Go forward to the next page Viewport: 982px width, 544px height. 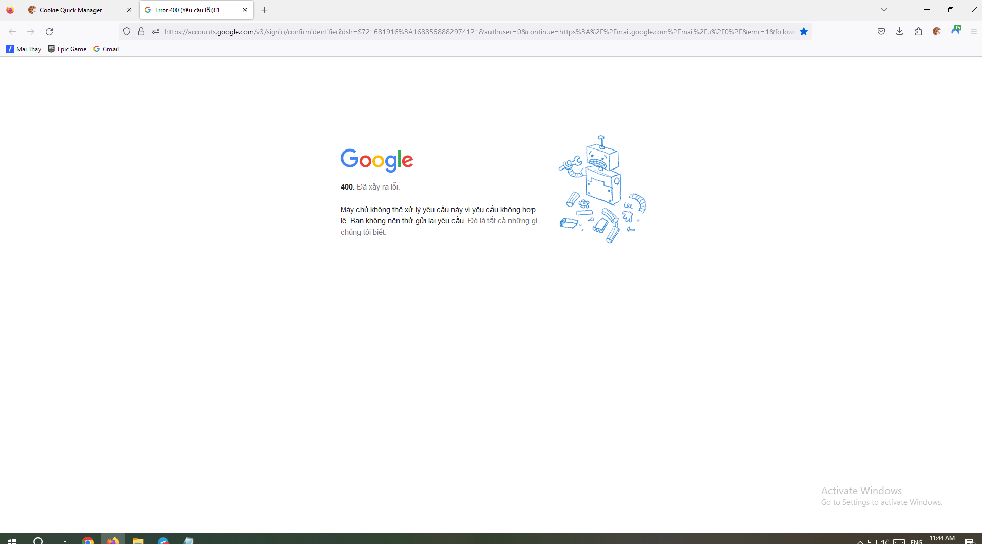[x=31, y=32]
